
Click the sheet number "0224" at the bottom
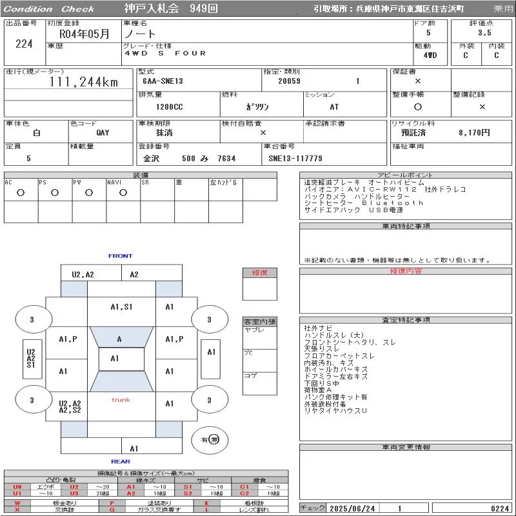click(x=500, y=508)
